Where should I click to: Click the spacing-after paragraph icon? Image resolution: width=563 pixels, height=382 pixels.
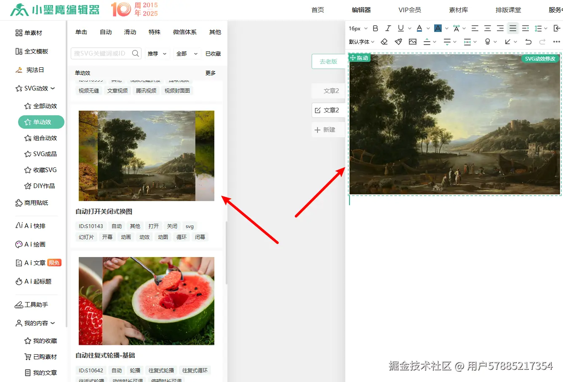click(447, 42)
